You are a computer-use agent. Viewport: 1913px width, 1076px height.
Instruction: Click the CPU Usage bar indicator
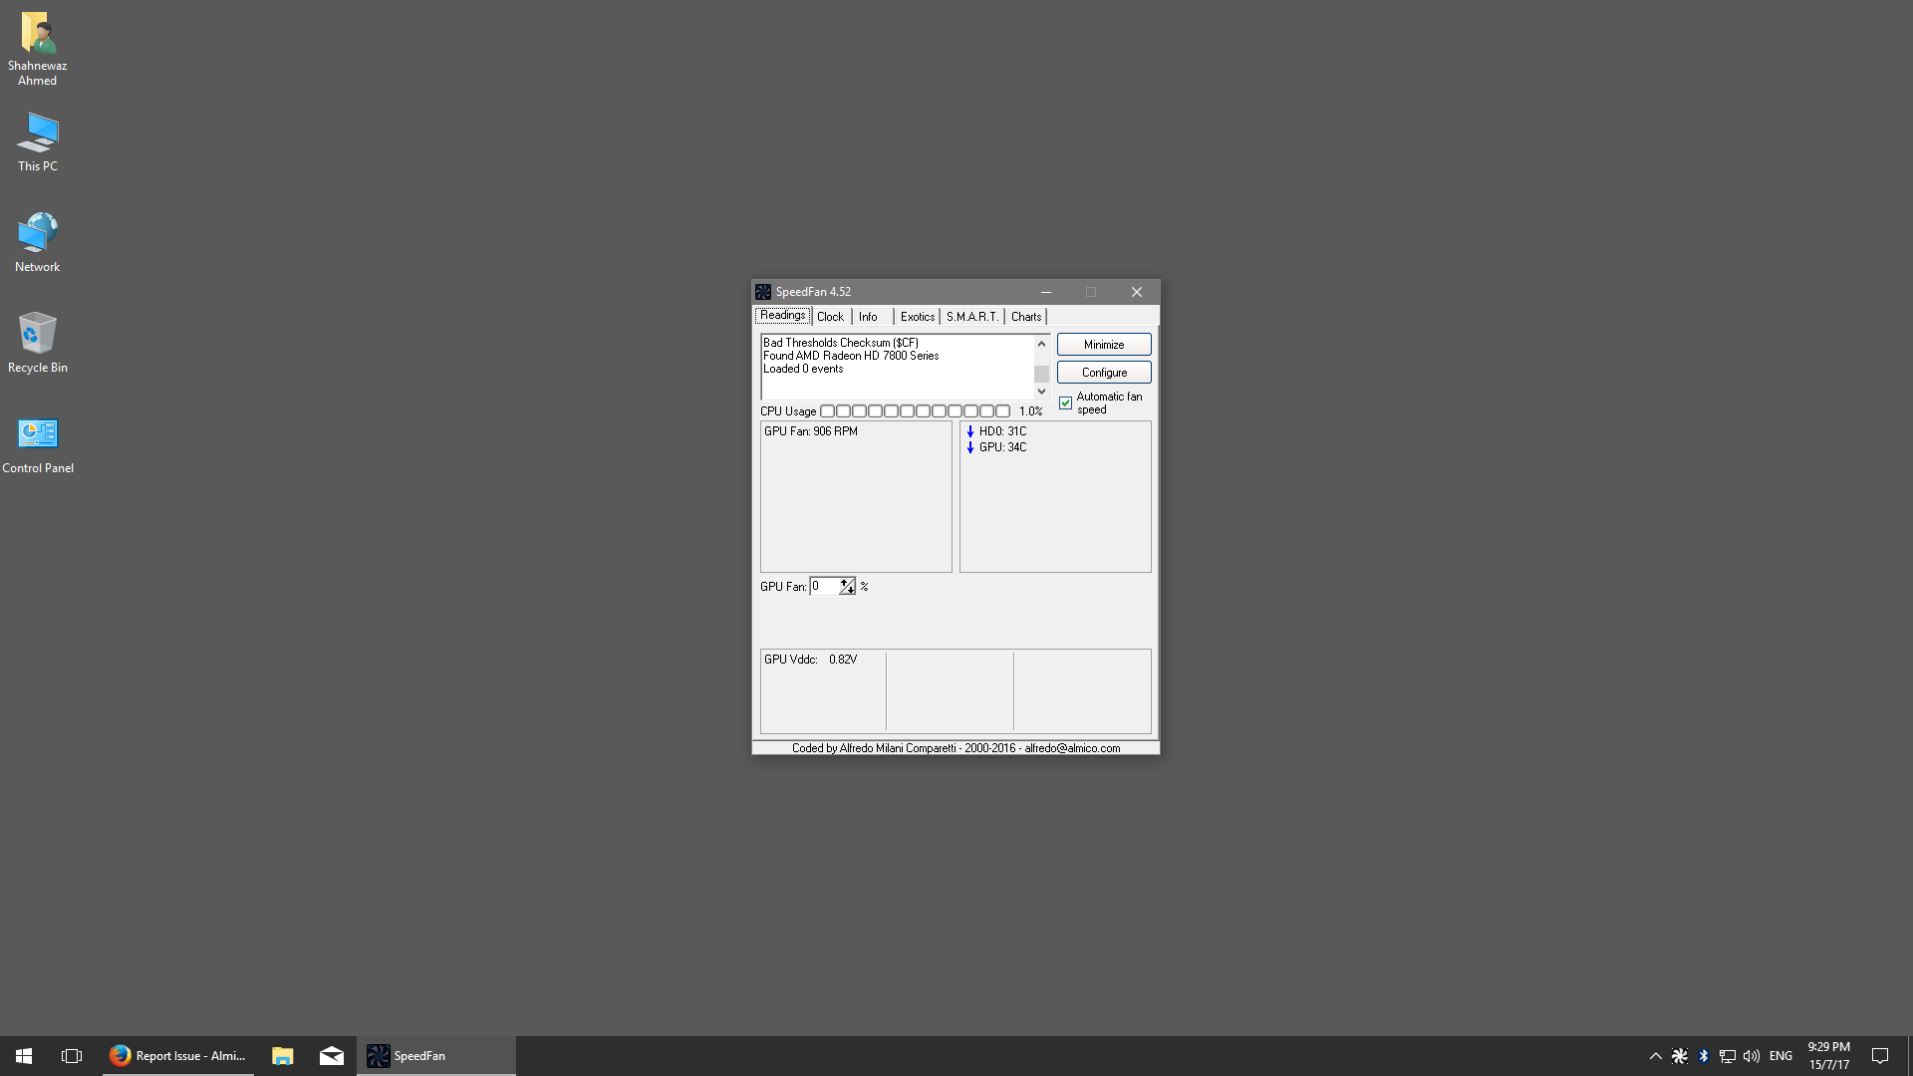coord(915,411)
